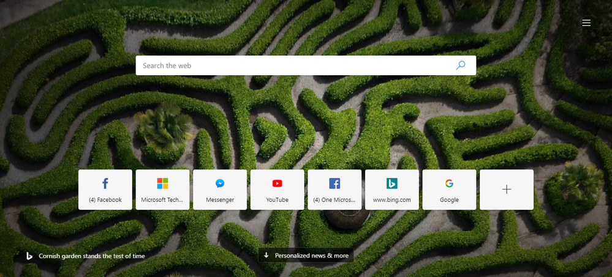Screen dimensions: 612x277
Task: Click the Bing logo near image caption
Action: point(29,256)
